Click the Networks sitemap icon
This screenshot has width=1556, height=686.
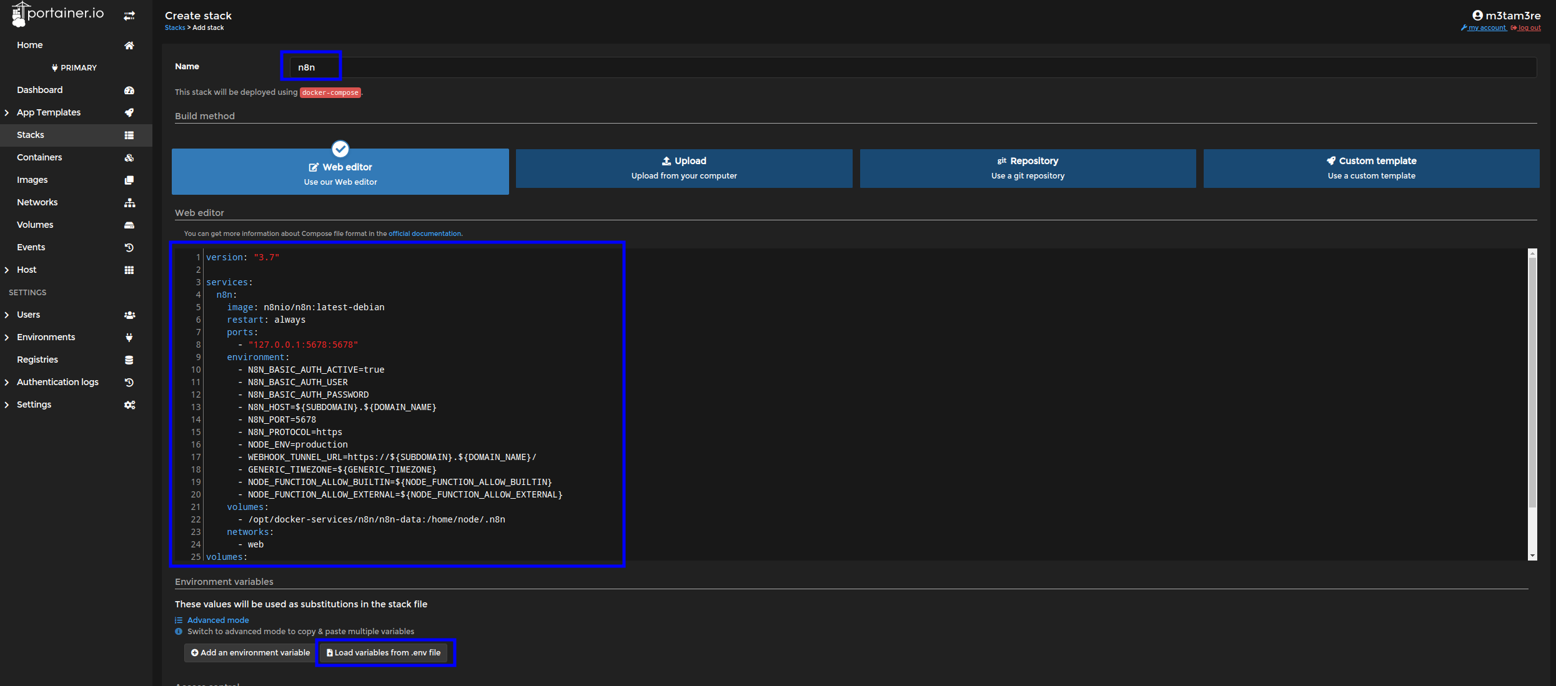click(129, 202)
